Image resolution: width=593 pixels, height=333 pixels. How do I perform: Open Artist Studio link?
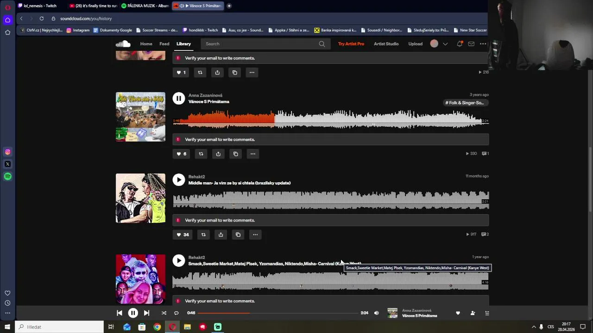pos(386,44)
